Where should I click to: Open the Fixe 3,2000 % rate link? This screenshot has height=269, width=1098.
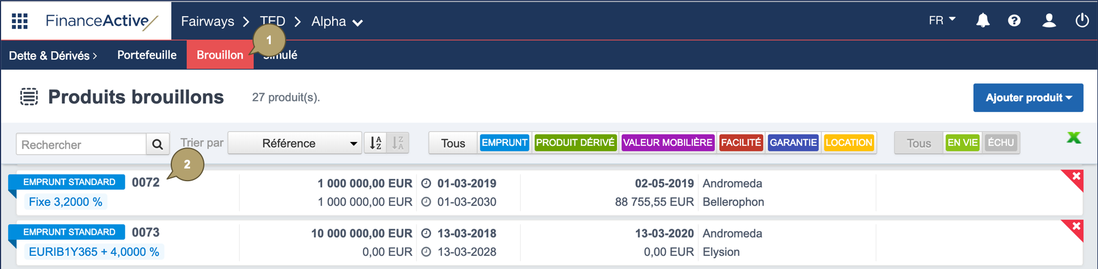66,202
